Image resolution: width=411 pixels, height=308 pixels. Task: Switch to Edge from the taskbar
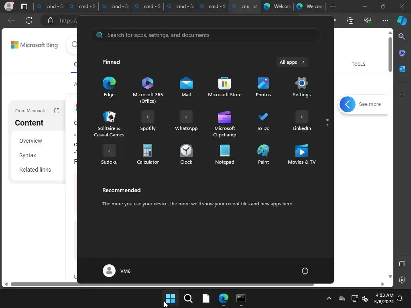point(224,298)
